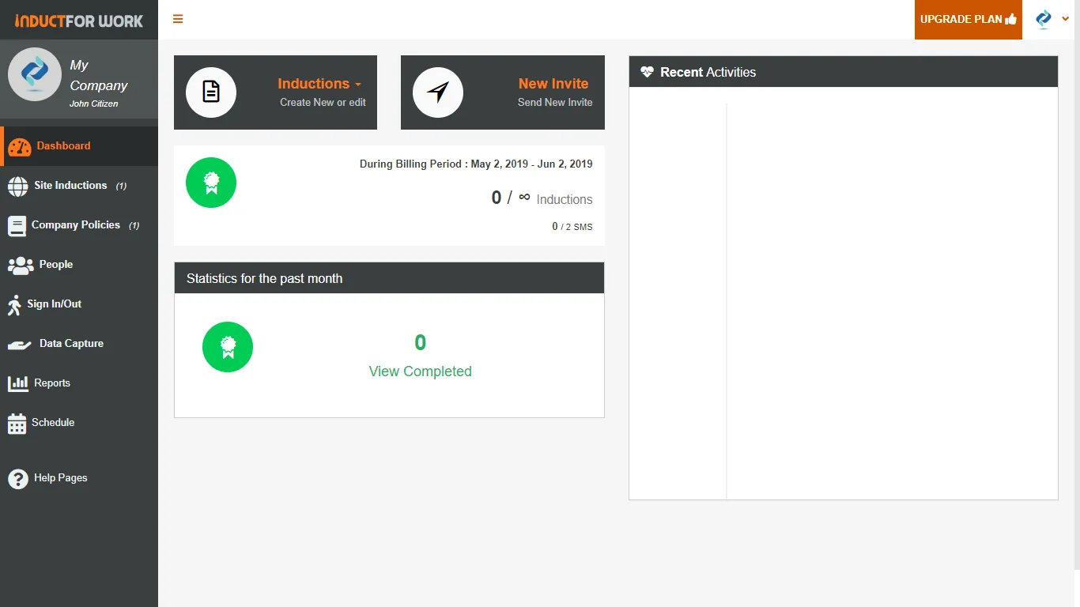Click the My Company name text
This screenshot has height=607, width=1080.
coord(98,75)
